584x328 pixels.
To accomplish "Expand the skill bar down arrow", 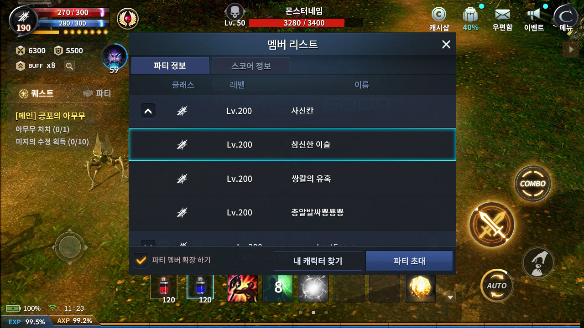I will coord(450,297).
